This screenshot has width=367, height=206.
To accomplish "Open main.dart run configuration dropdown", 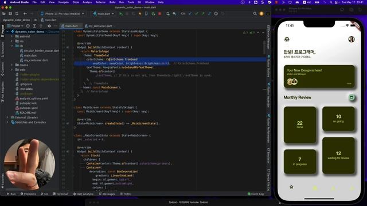I will (x=103, y=14).
